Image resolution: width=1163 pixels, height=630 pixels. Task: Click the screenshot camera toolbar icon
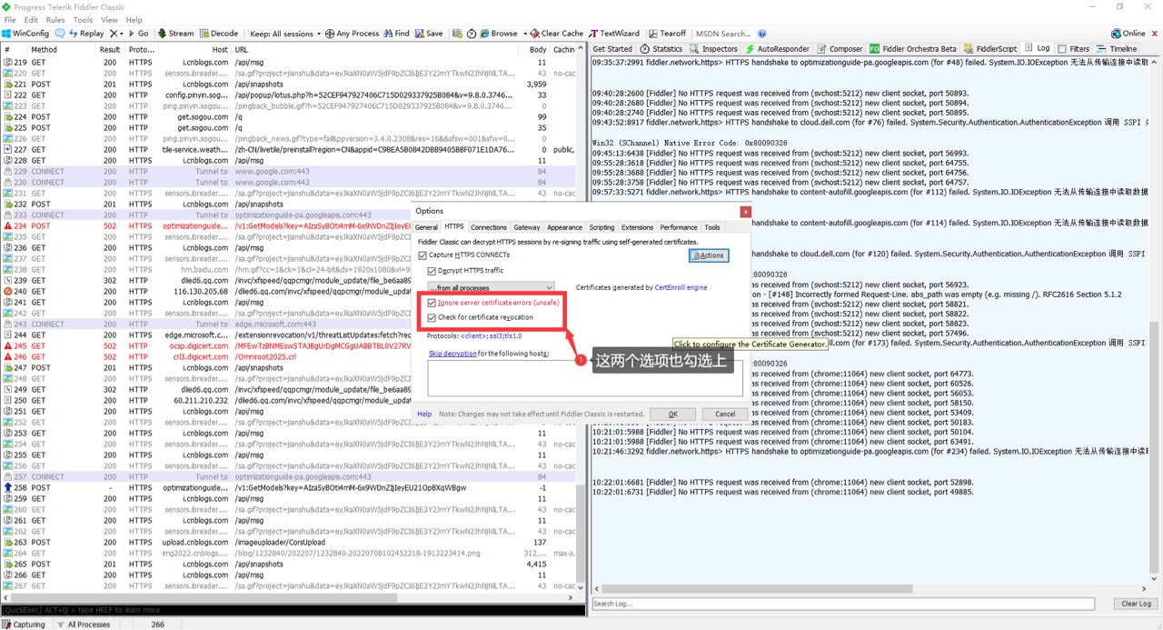(x=457, y=34)
